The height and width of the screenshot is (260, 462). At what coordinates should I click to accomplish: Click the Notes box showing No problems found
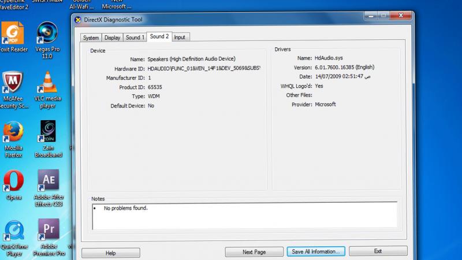[x=244, y=216]
